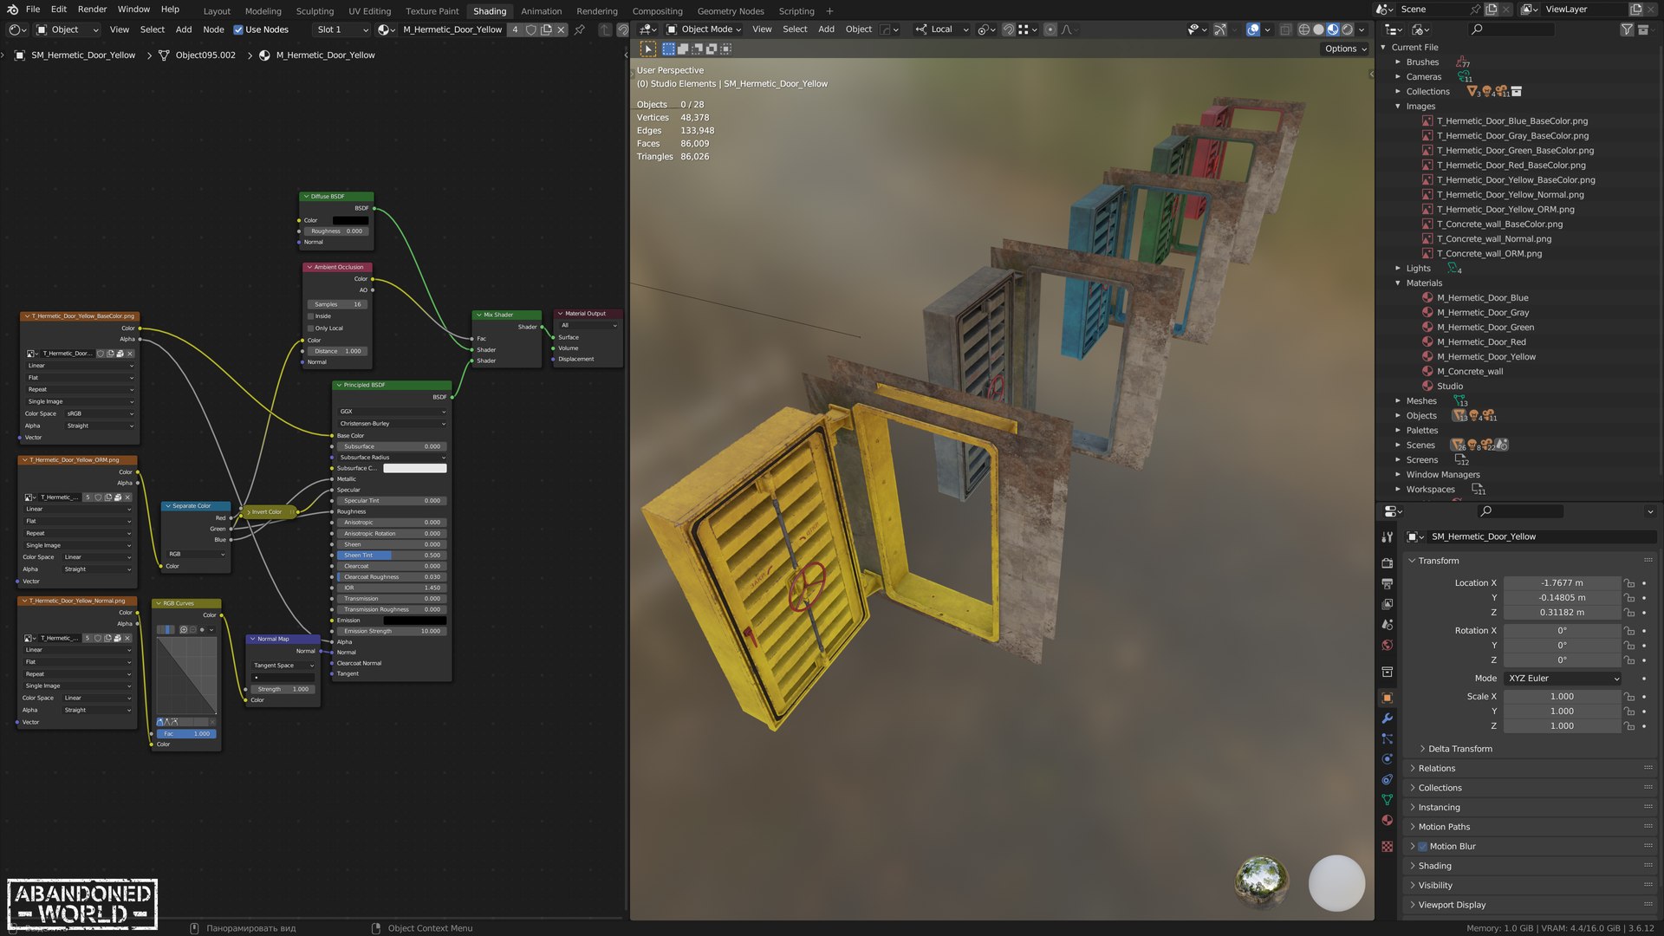
Task: Enable Only Local in Ambient Occlusion node
Action: [311, 328]
